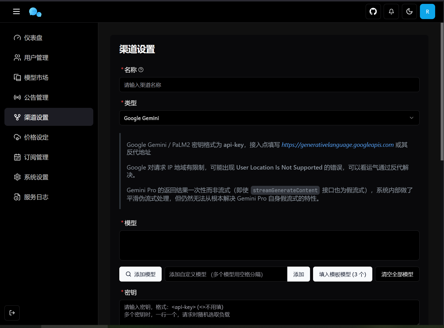Select the 服务日志 log icon in sidebar
The image size is (444, 328).
click(17, 197)
